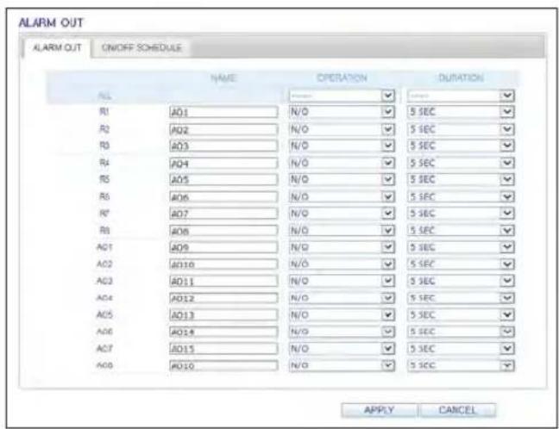Open the R8 row operation dropdown
The image size is (559, 429).
click(x=342, y=231)
